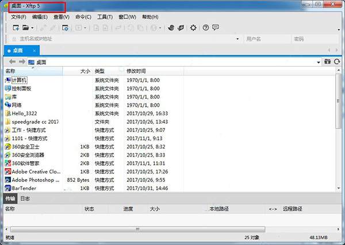Switch to the 日志 tab
The width and height of the screenshot is (345, 245).
(25, 199)
